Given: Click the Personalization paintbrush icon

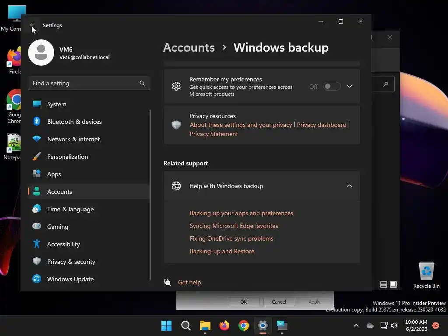Looking at the screenshot, I should [37, 157].
